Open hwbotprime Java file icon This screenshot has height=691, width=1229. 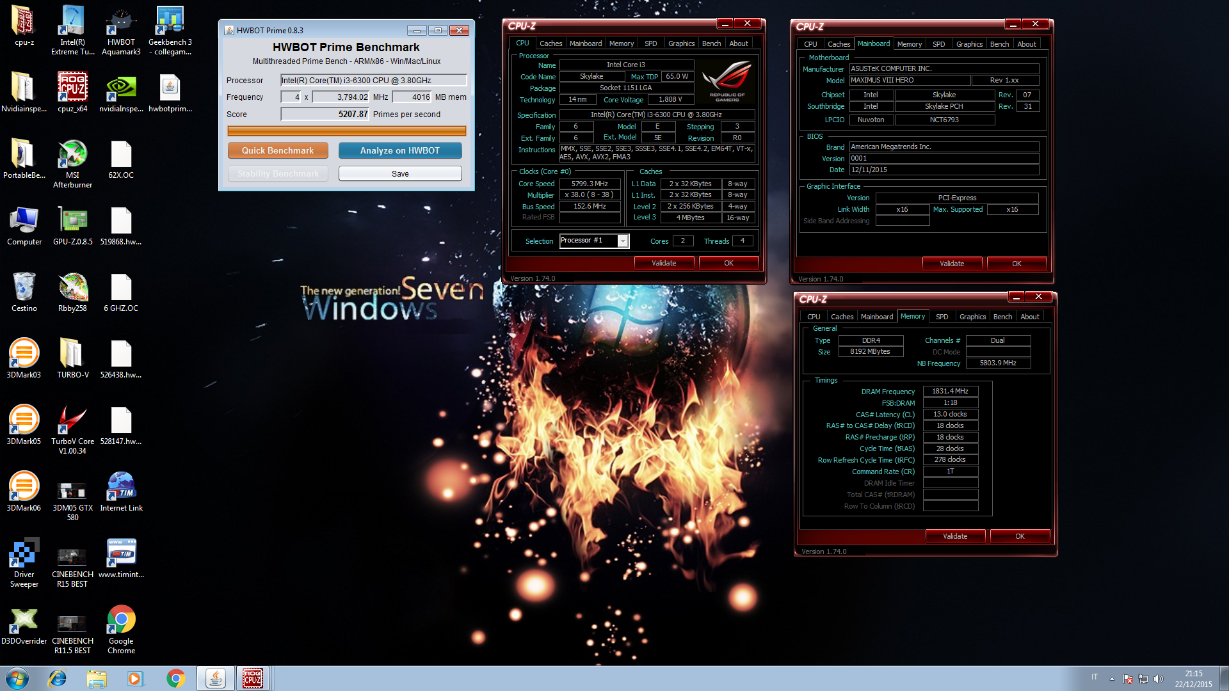click(170, 92)
